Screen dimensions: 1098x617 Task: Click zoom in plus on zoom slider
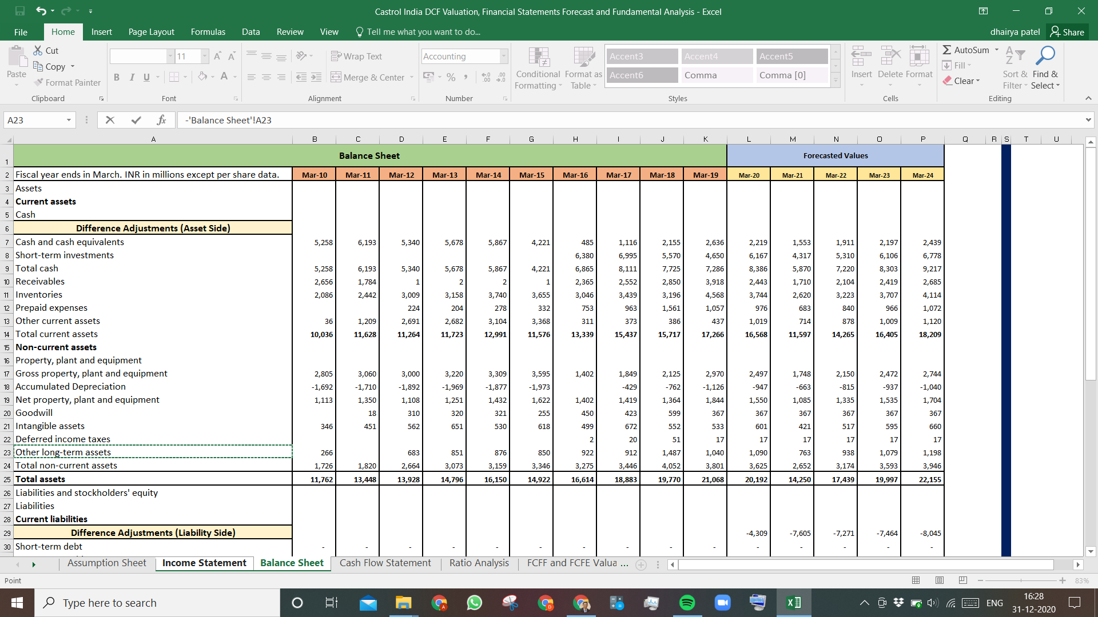1063,580
